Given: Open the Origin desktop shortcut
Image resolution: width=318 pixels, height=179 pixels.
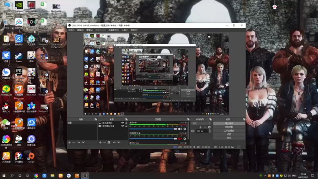Looking at the screenshot, I should coord(31,158).
